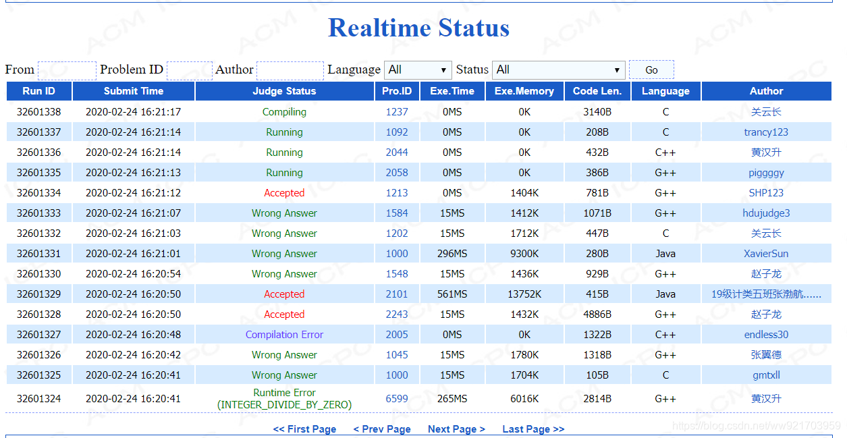Open problem 1092 link
Screen dimensions: 847x438
(x=397, y=132)
